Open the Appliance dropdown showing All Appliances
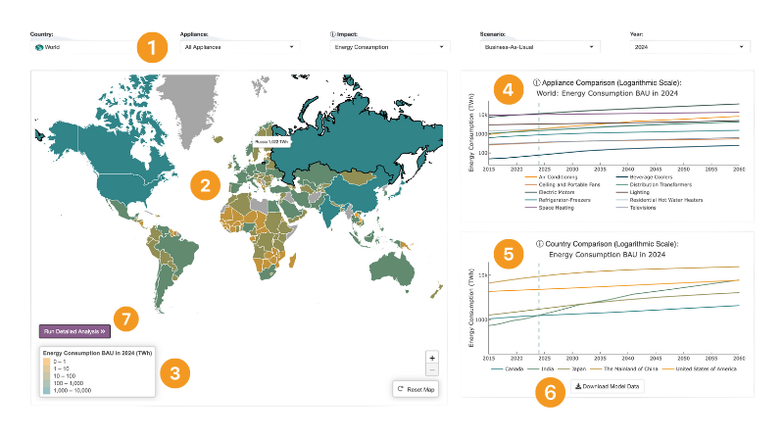Viewport: 784px width, 441px height. point(240,47)
